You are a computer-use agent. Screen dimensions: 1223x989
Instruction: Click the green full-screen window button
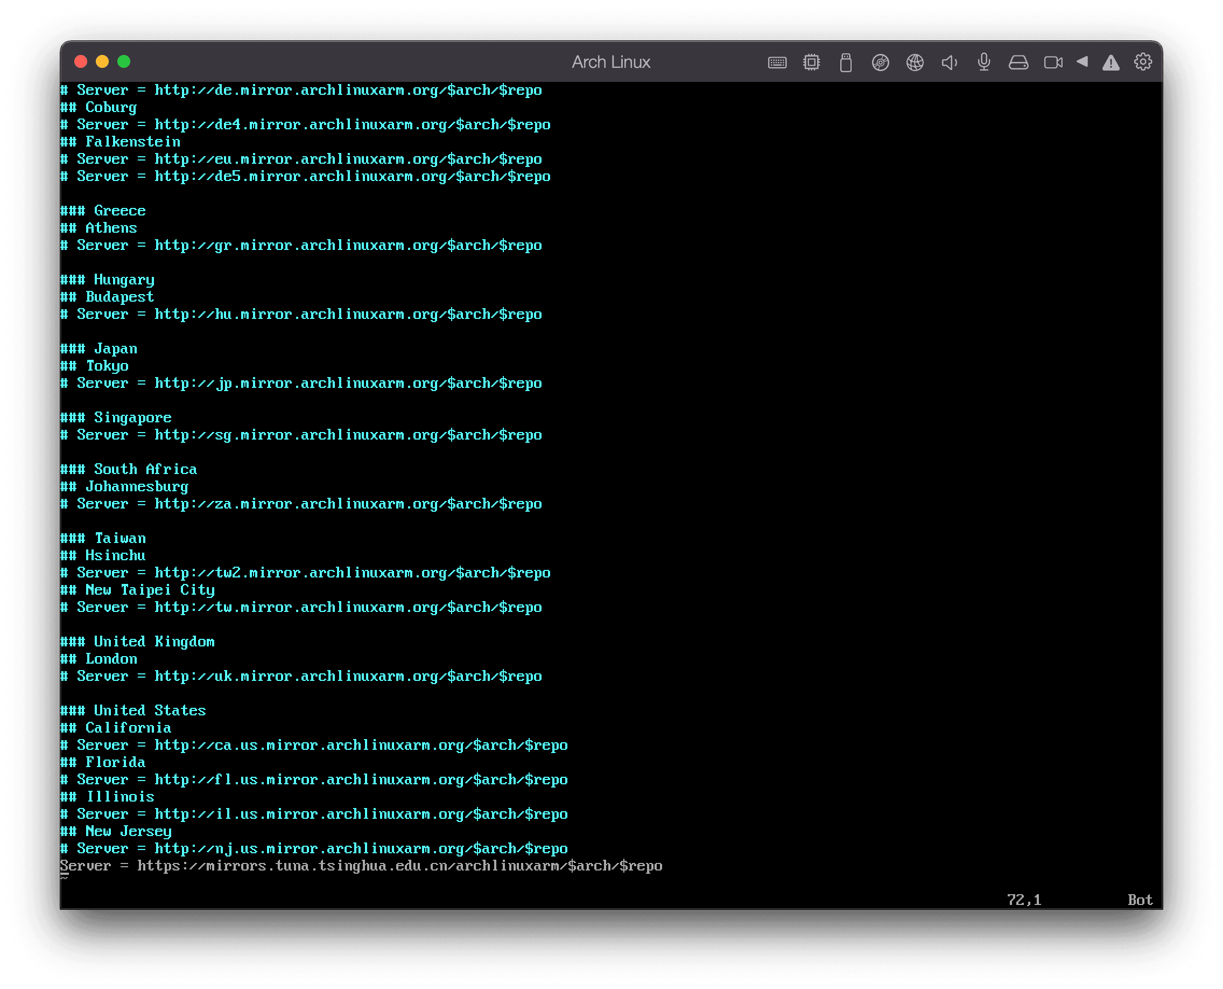click(124, 61)
